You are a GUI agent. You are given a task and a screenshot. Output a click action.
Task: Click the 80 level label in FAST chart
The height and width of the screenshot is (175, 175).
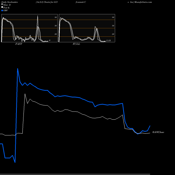coord(56,17)
